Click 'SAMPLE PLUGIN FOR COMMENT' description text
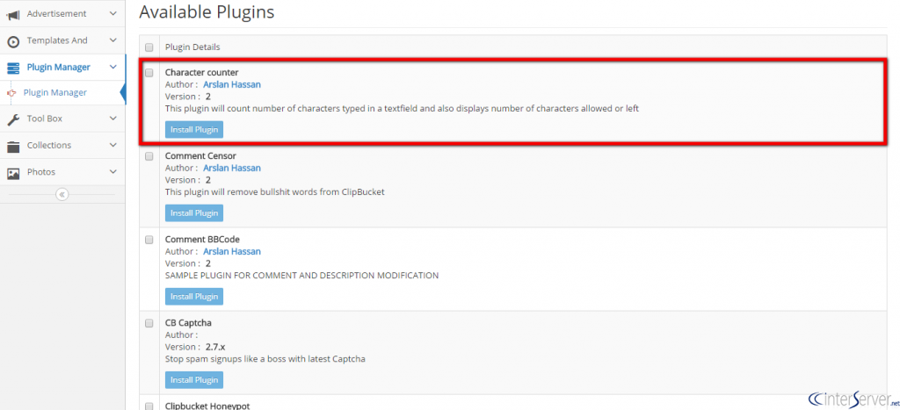 [x=302, y=276]
